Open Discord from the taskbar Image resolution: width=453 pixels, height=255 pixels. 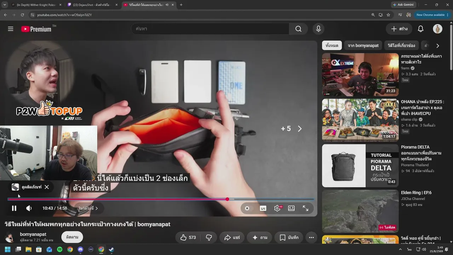click(x=80, y=249)
